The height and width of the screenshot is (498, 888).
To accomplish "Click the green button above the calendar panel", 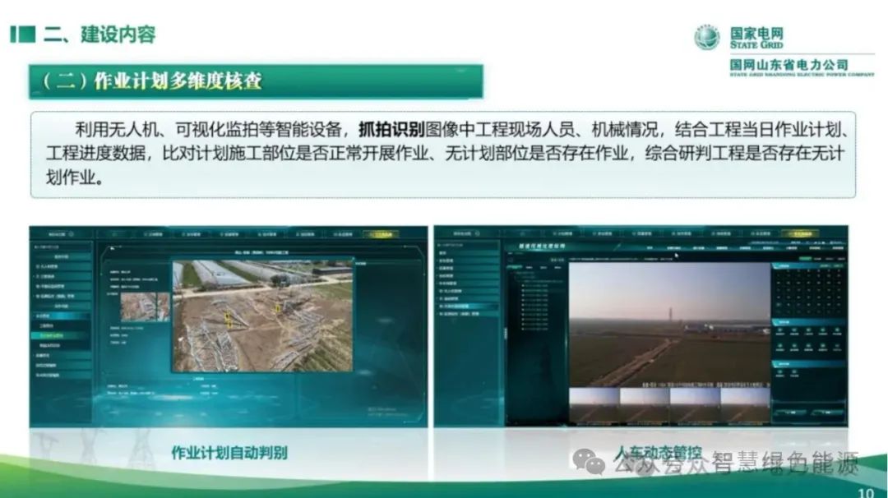I will tap(805, 259).
